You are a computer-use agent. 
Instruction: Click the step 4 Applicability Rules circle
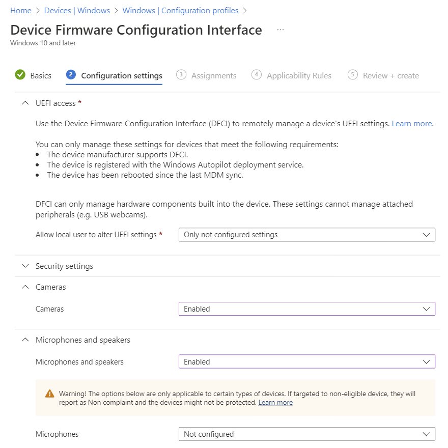tap(257, 75)
